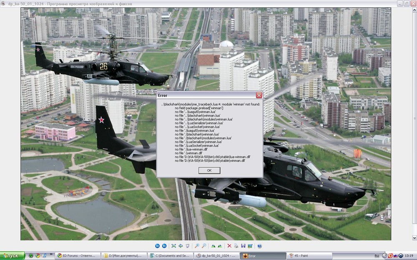Click the 13:19 system clock
This screenshot has width=417, height=260.
pos(409,256)
